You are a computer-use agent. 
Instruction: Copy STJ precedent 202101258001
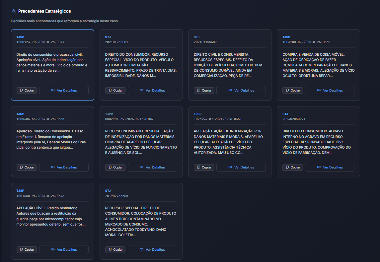click(x=115, y=90)
